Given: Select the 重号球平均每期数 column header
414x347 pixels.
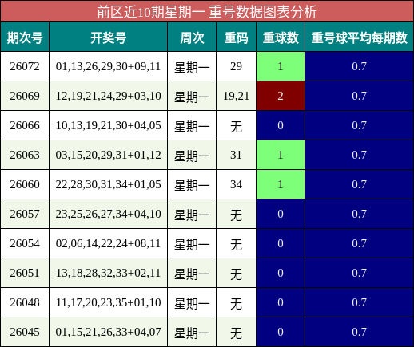Looking at the screenshot, I should [360, 37].
